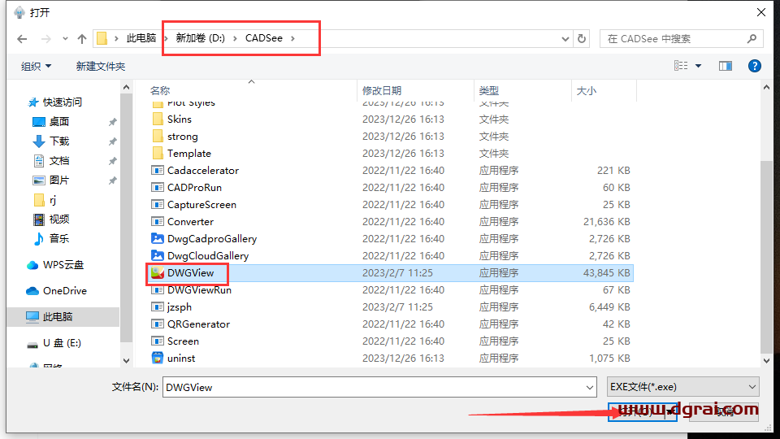Image resolution: width=780 pixels, height=439 pixels.
Task: Sort by 修改日期 column header
Action: [382, 90]
